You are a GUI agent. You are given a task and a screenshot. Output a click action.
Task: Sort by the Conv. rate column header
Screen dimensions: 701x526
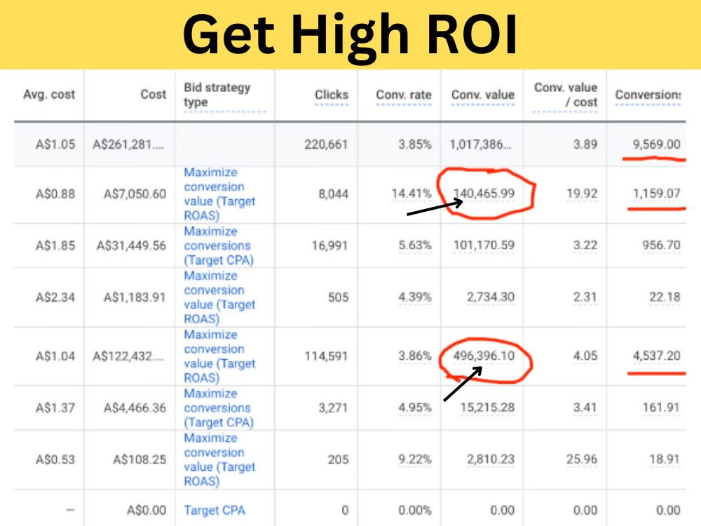tap(404, 95)
